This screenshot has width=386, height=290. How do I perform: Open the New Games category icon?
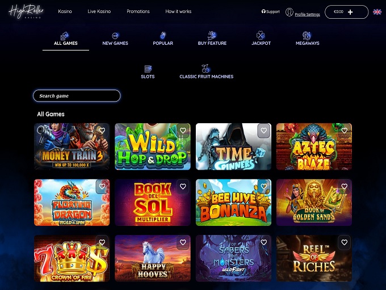coord(115,36)
